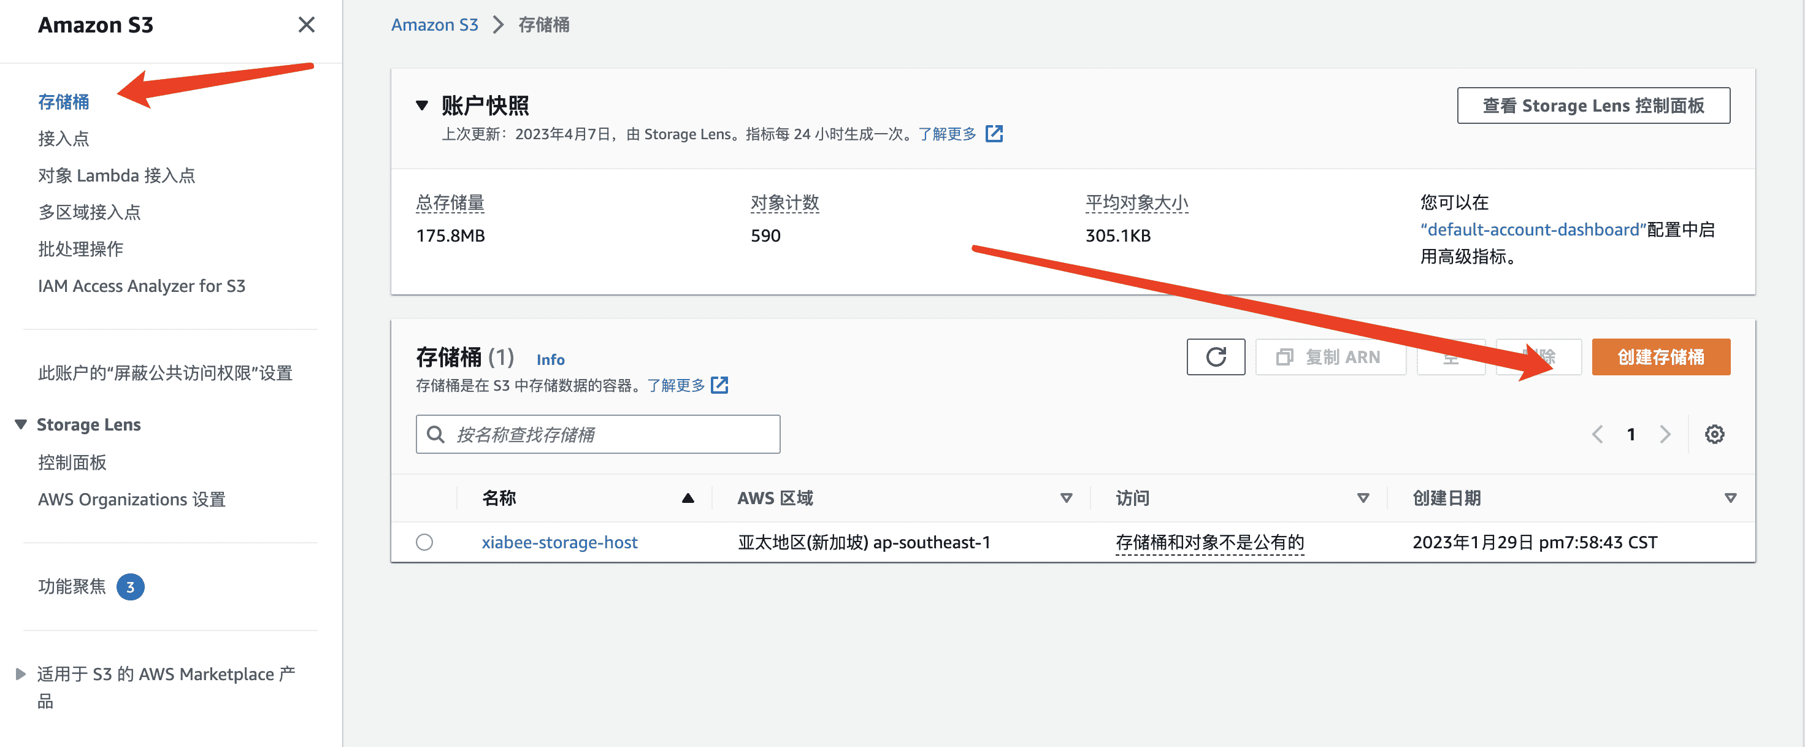Click 创建存储桶 button
The width and height of the screenshot is (1813, 747).
1661,357
